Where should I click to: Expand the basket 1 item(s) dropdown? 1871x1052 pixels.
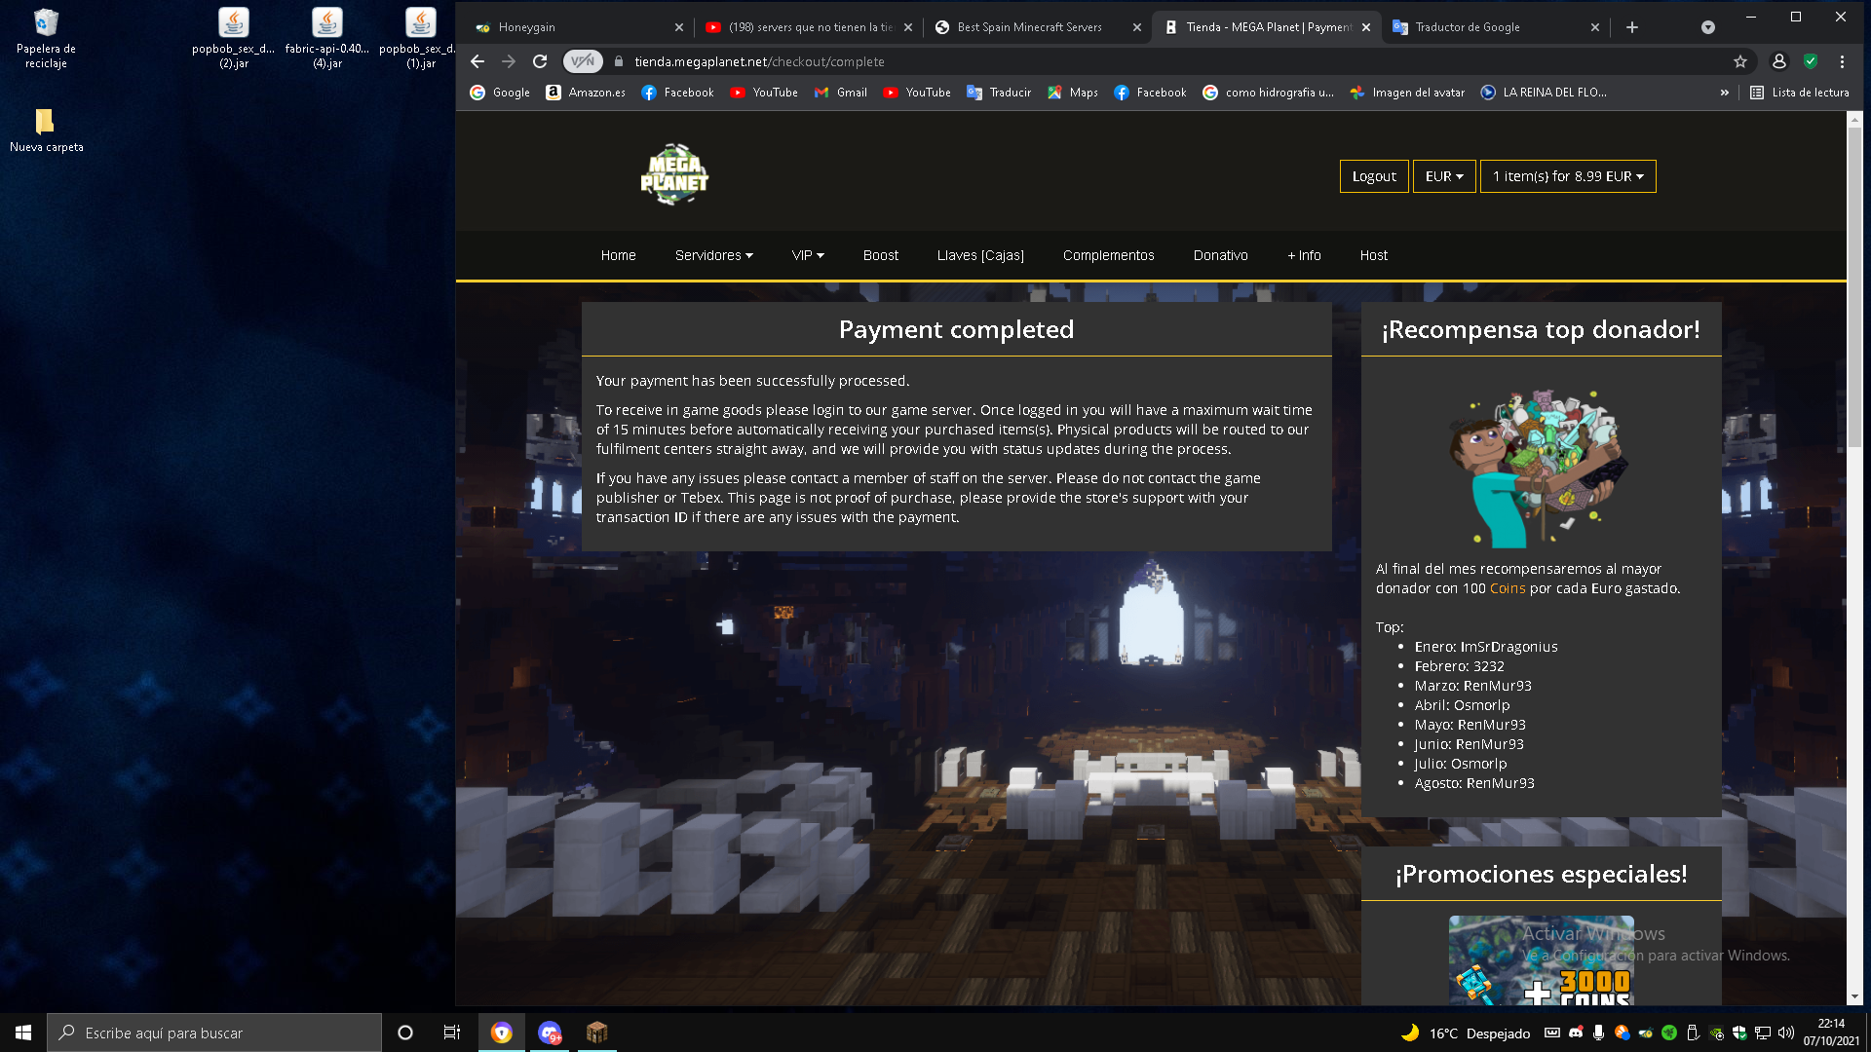click(x=1568, y=176)
